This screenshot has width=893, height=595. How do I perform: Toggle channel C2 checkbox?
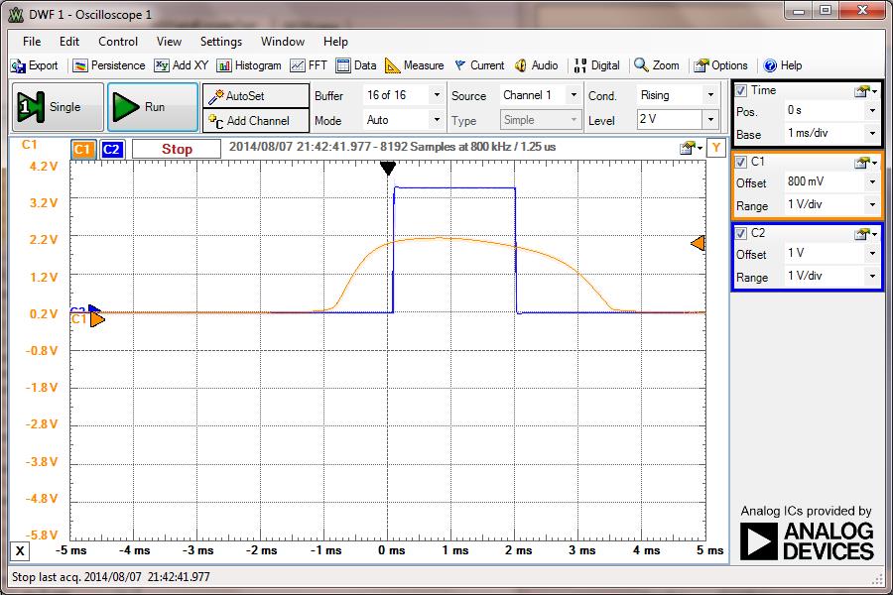(x=741, y=233)
